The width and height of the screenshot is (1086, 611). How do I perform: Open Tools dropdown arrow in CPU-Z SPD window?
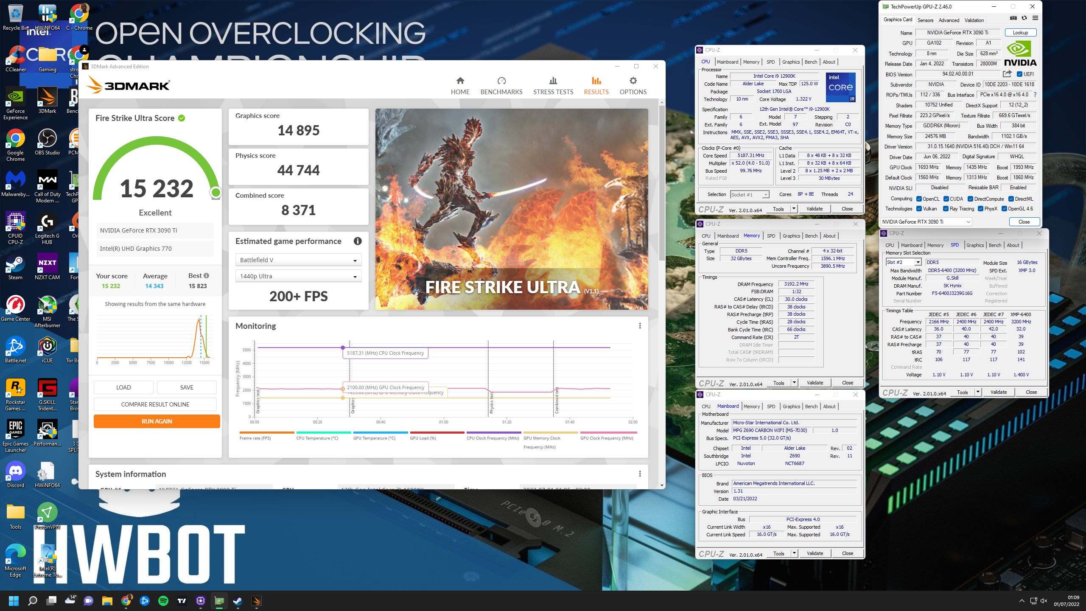pyautogui.click(x=977, y=392)
